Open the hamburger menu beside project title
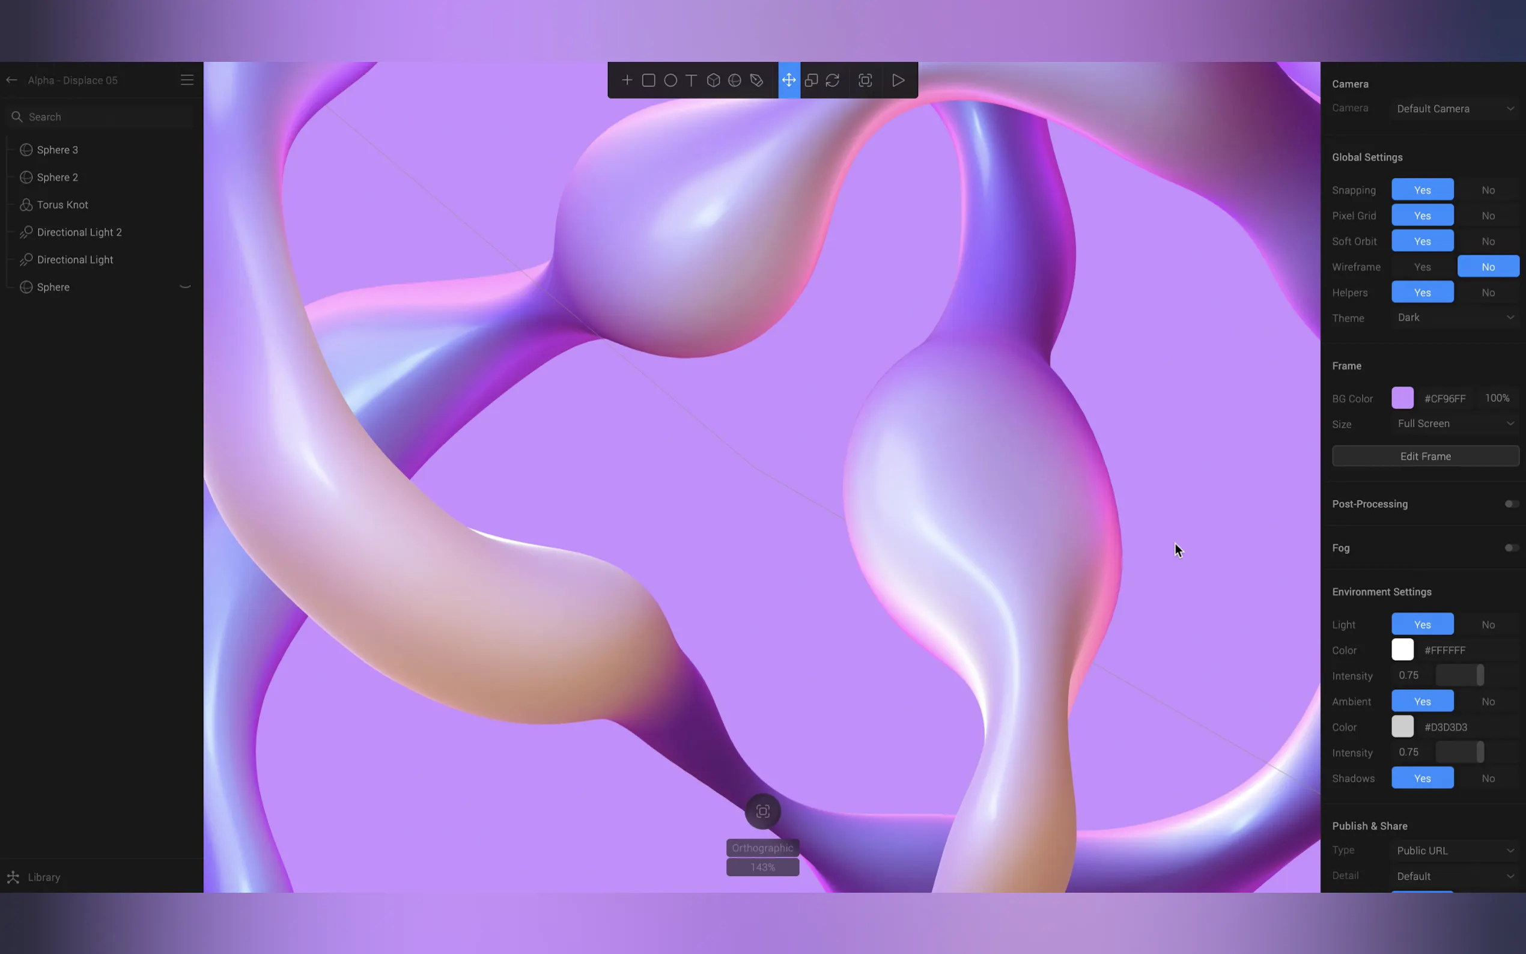1526x954 pixels. 187,80
